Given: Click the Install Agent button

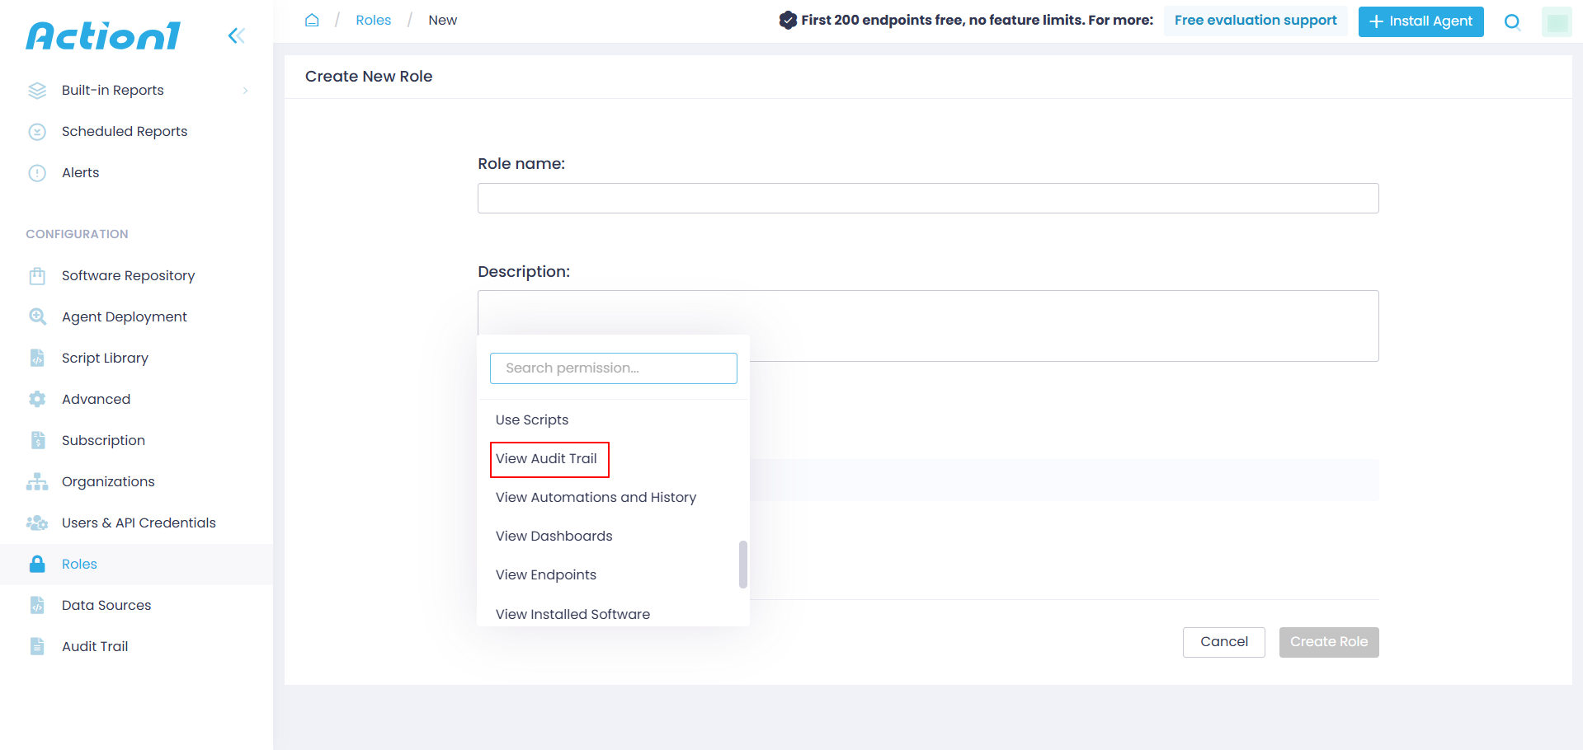Looking at the screenshot, I should coord(1420,21).
